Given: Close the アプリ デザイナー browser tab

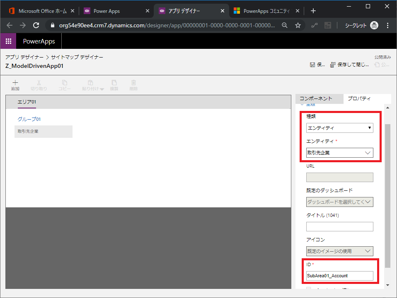Looking at the screenshot, I should point(223,11).
